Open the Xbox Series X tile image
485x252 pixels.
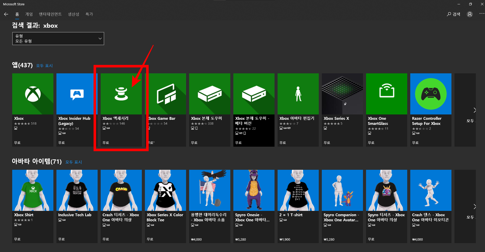coord(342,94)
